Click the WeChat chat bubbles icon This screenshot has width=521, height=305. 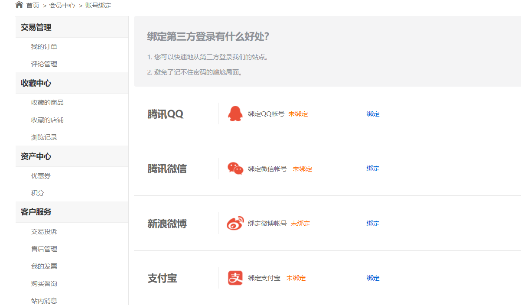point(235,169)
